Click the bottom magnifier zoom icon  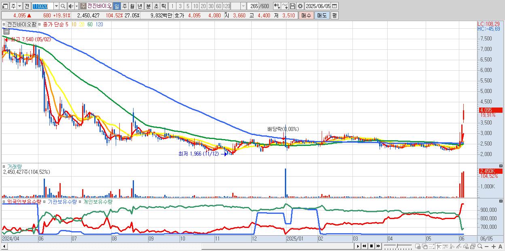tap(480, 247)
